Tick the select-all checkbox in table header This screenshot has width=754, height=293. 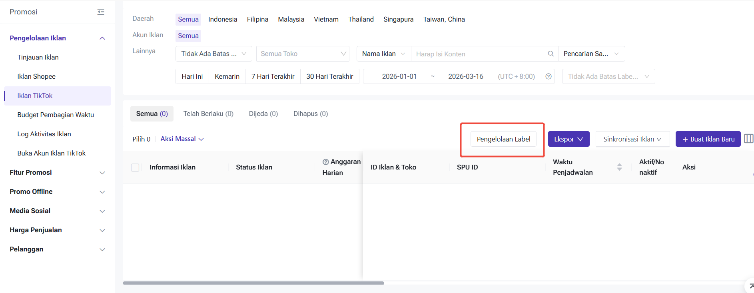pos(135,167)
